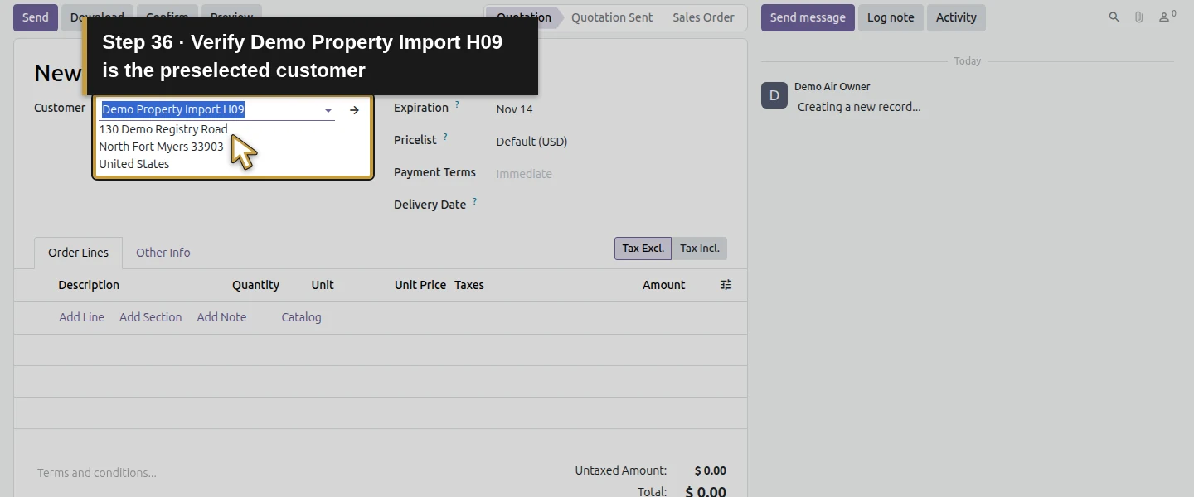Click the Quantity column header
The height and width of the screenshot is (497, 1194).
[255, 285]
